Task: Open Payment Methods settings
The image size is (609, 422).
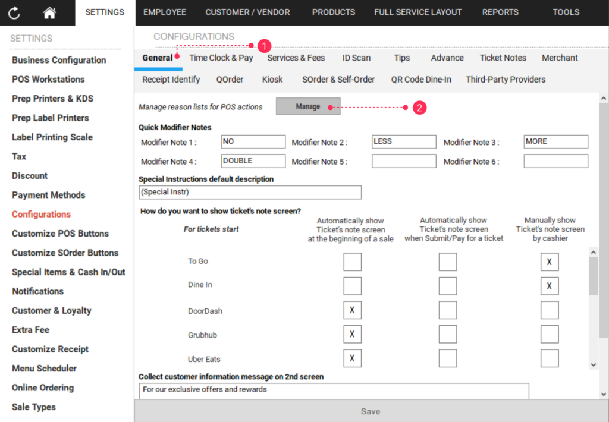Action: (49, 195)
